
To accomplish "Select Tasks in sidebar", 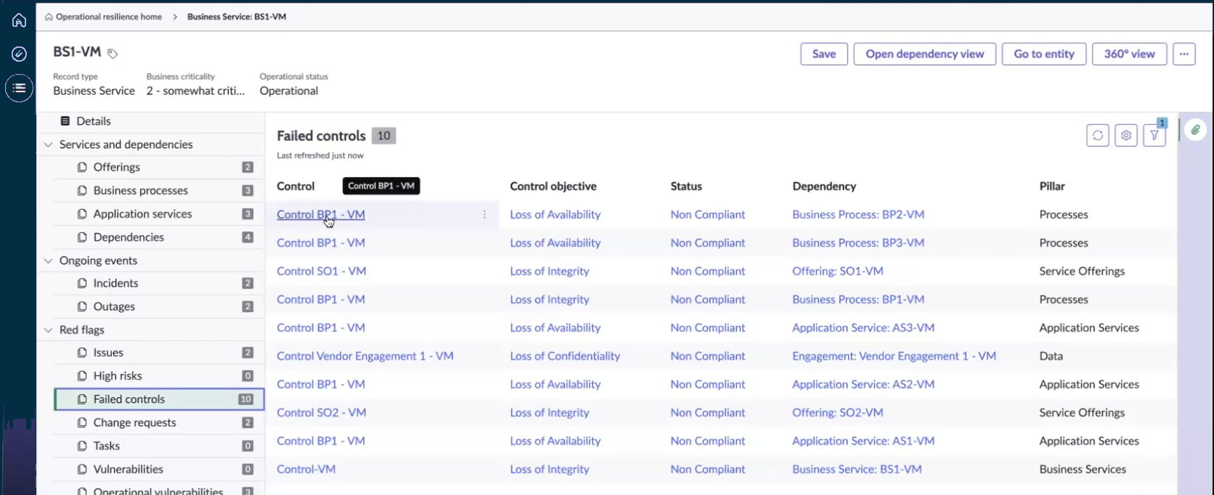I will (x=159, y=446).
